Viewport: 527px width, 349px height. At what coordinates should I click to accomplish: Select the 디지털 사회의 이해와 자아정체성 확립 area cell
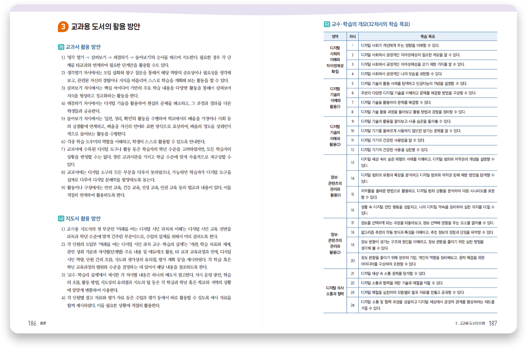click(335, 60)
